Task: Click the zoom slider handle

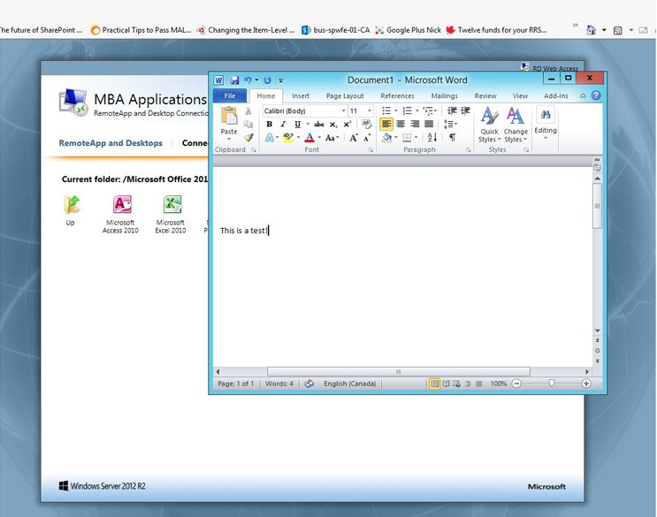Action: pos(552,383)
